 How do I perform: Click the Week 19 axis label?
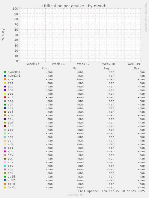coord(134,64)
